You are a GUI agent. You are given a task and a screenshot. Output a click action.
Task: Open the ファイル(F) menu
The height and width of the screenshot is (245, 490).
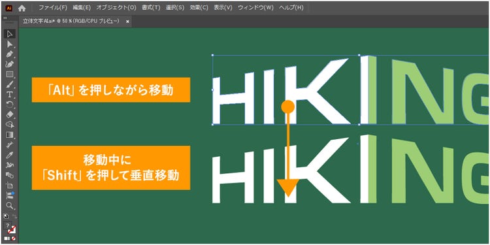[53, 8]
